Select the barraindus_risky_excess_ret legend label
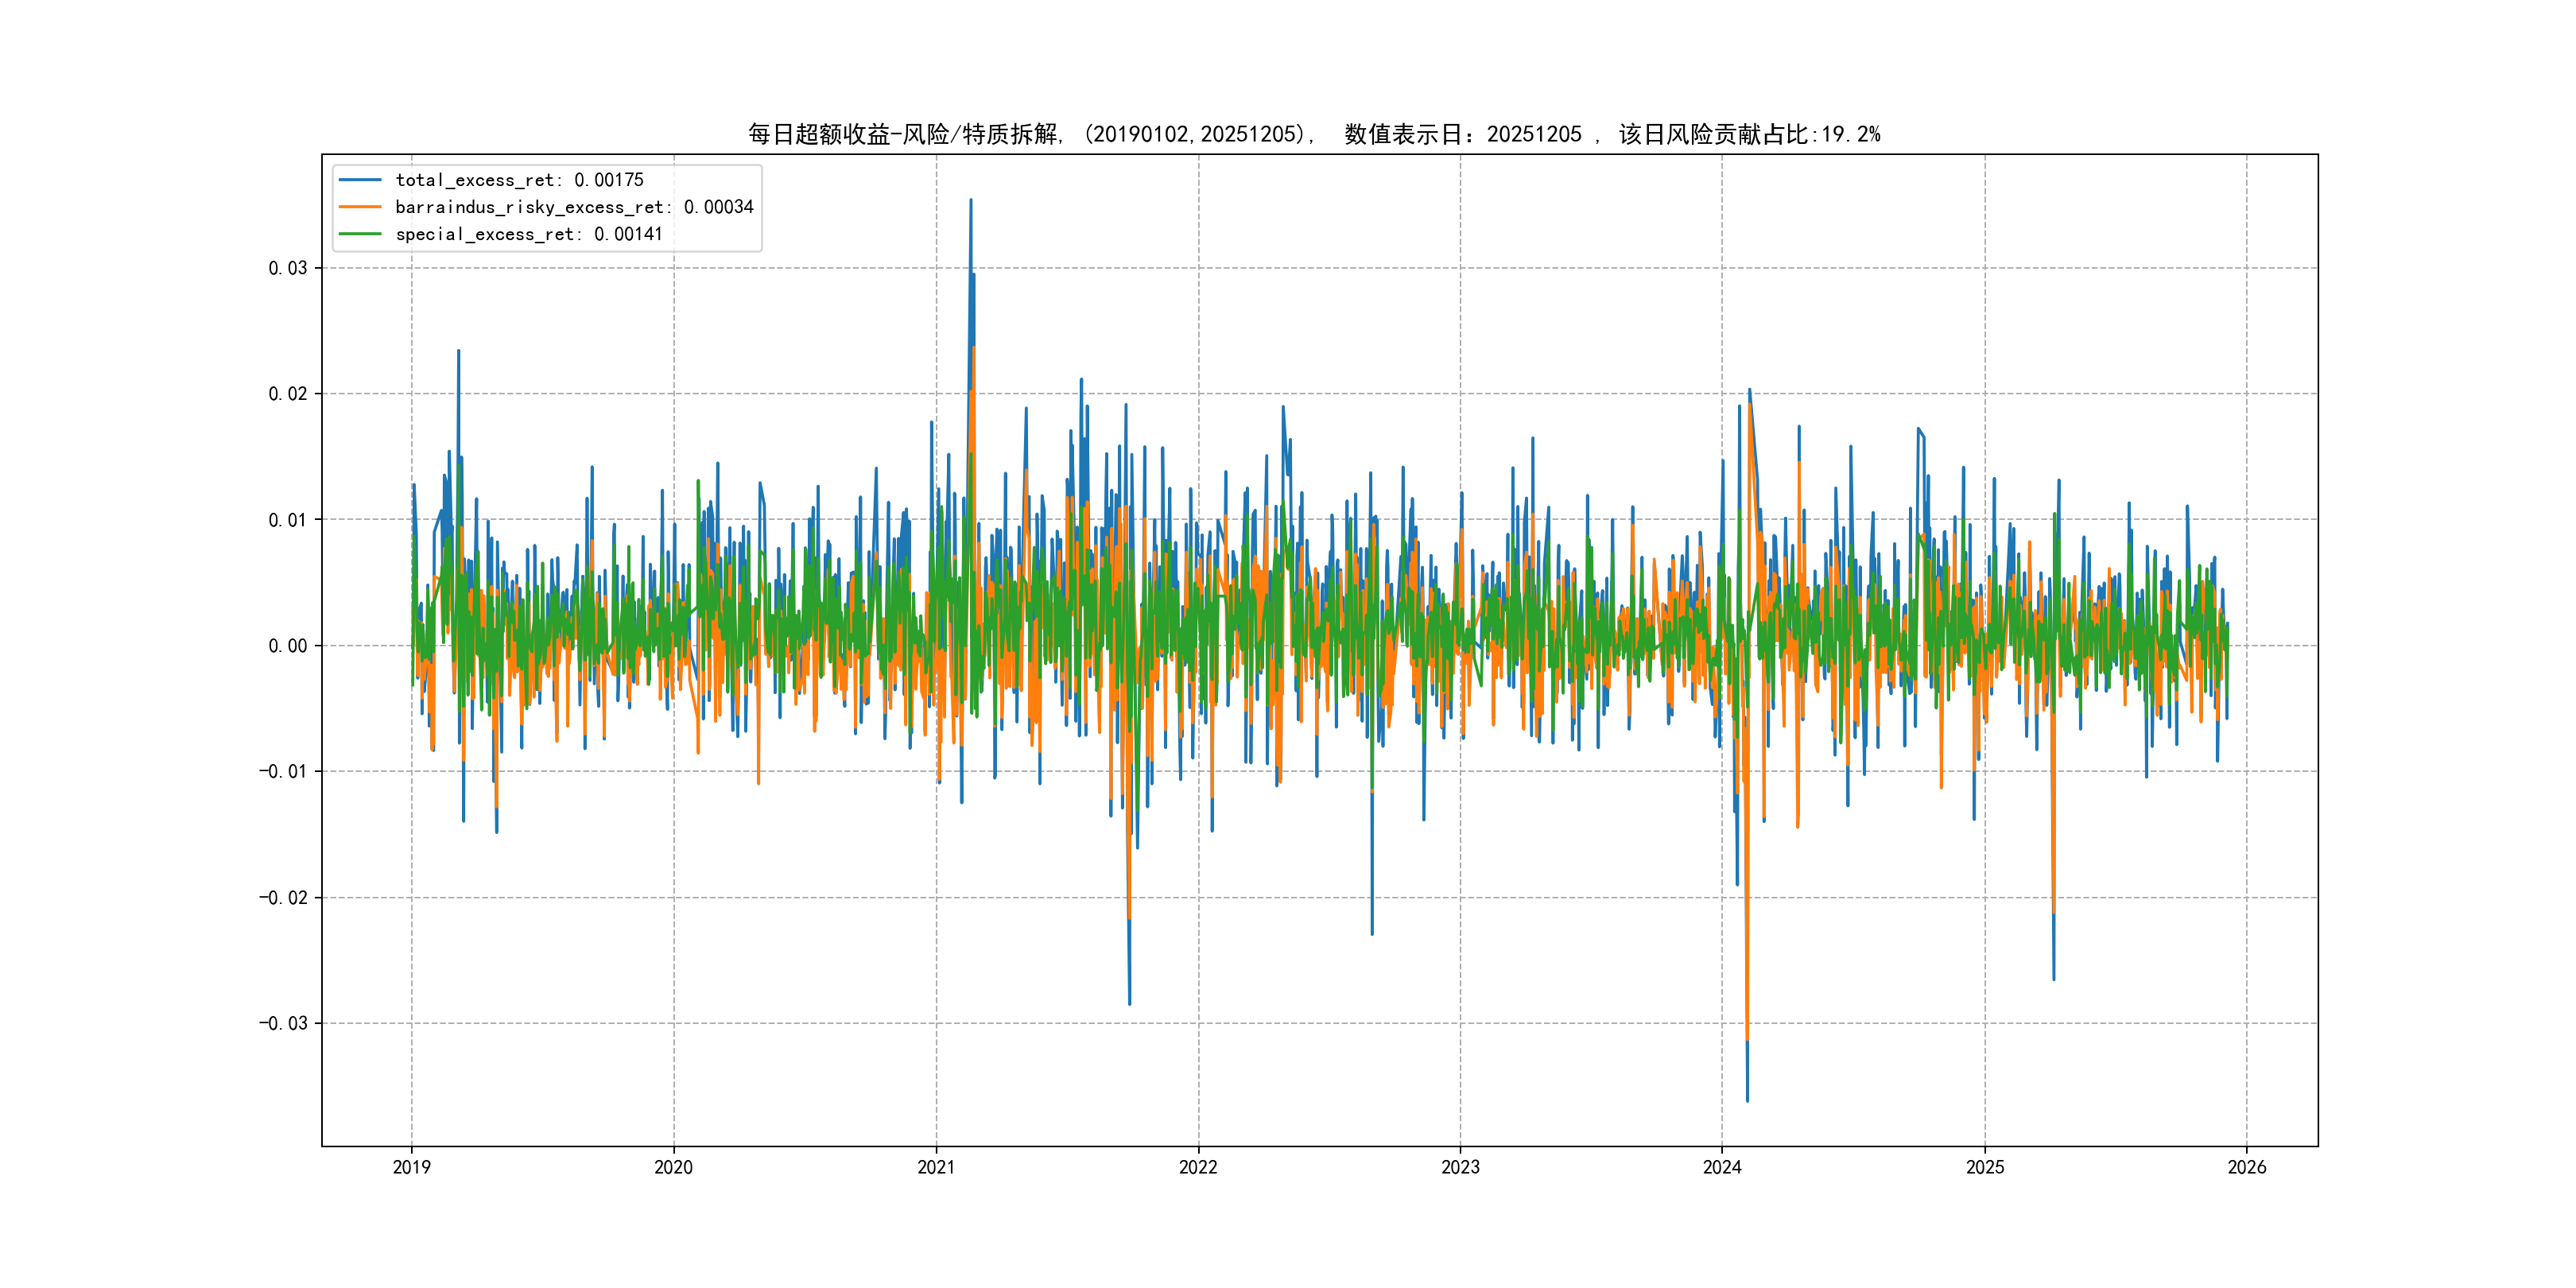The width and height of the screenshot is (2576, 1288). point(574,207)
